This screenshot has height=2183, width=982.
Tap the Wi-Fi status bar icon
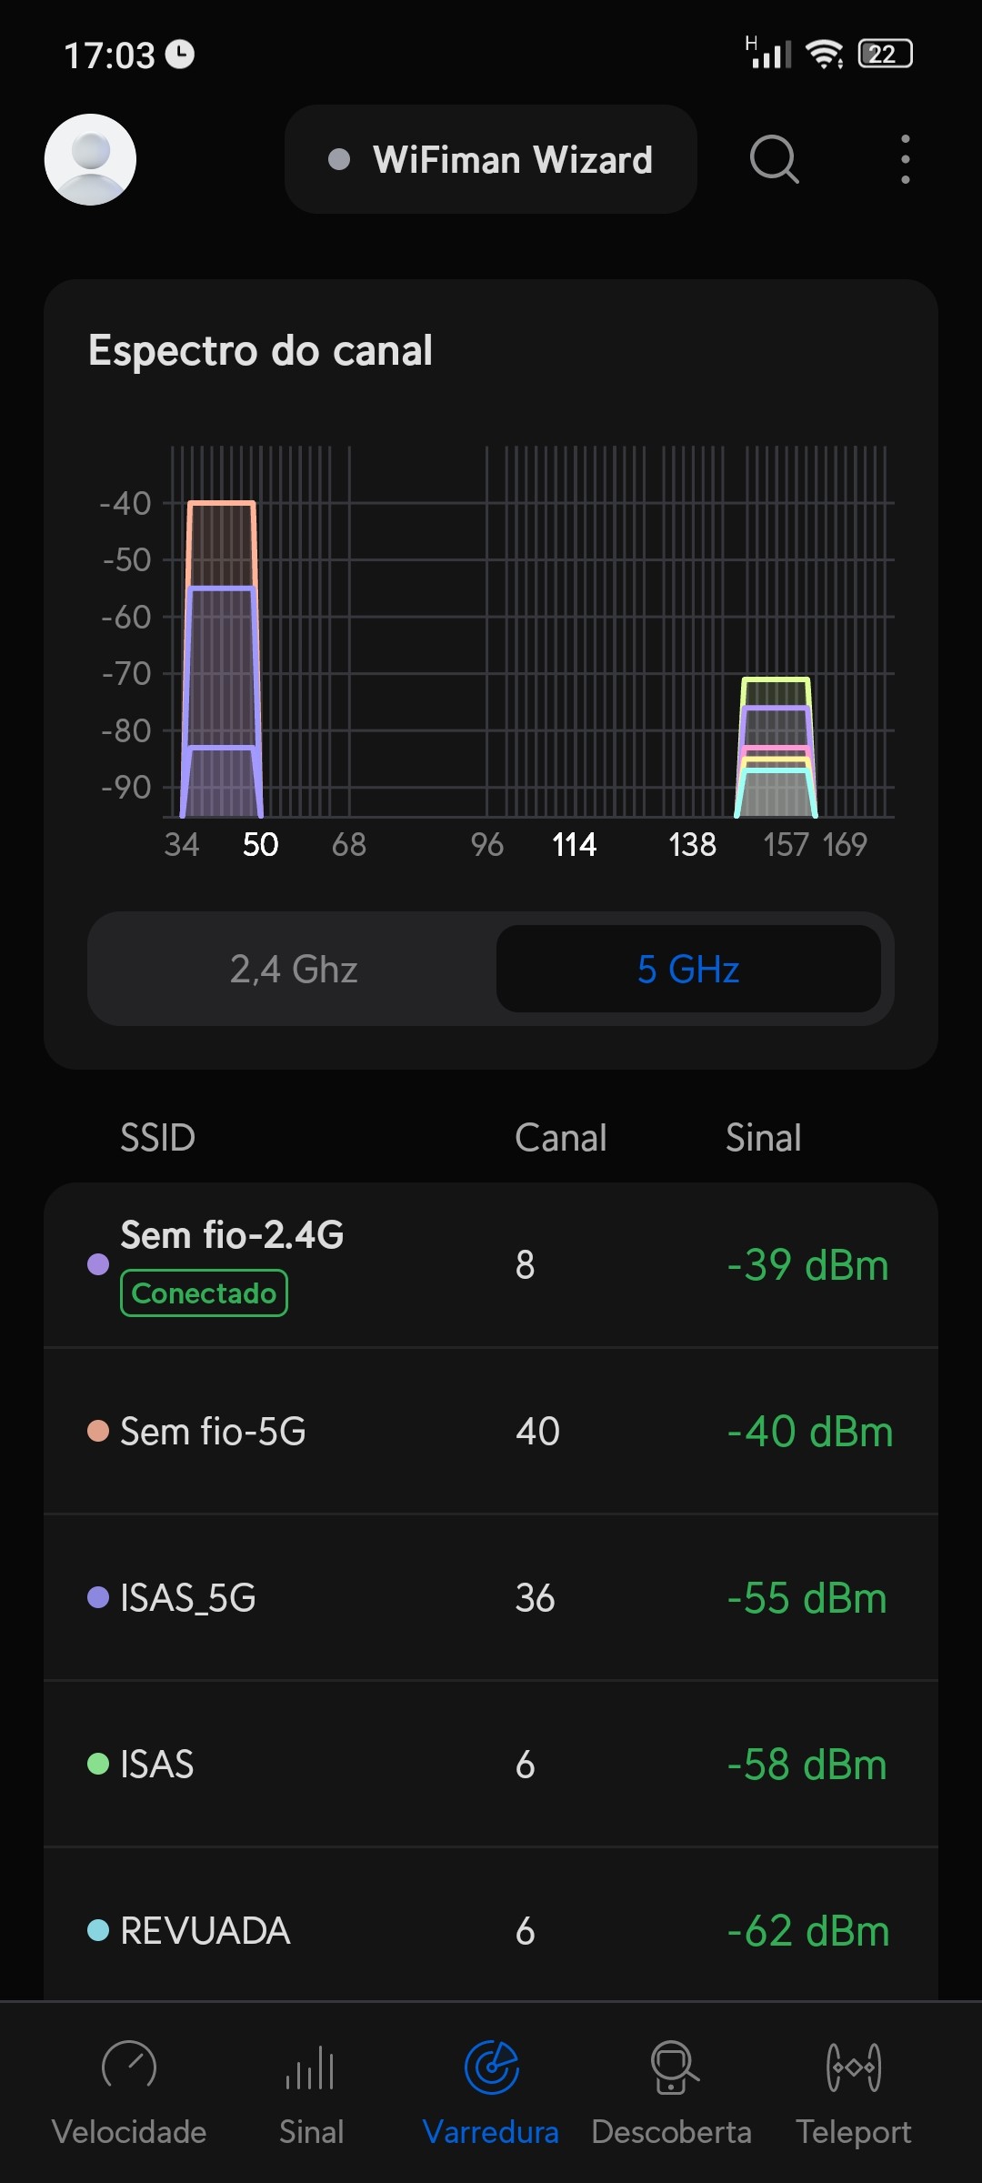click(825, 55)
